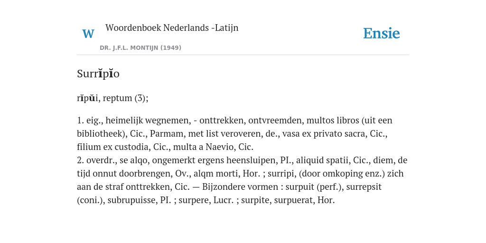Click the blue W dictionary icon
Viewport: 486px width, 243px height.
pyautogui.click(x=88, y=34)
